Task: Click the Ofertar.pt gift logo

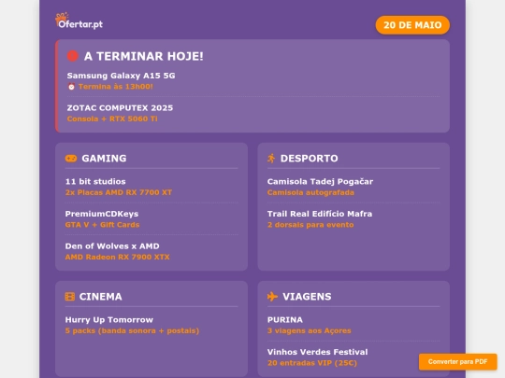Action: click(79, 21)
